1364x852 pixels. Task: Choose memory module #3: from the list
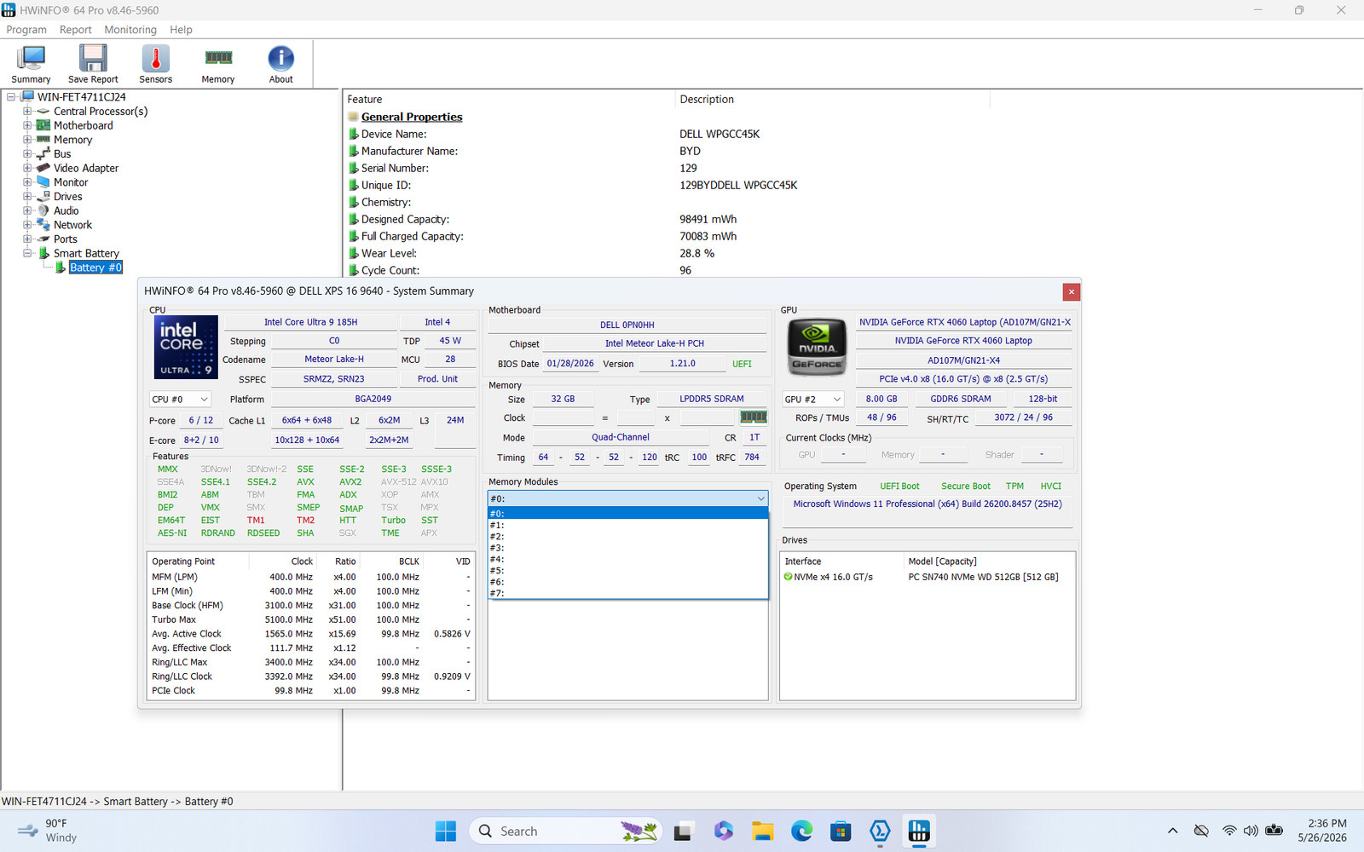tap(628, 548)
